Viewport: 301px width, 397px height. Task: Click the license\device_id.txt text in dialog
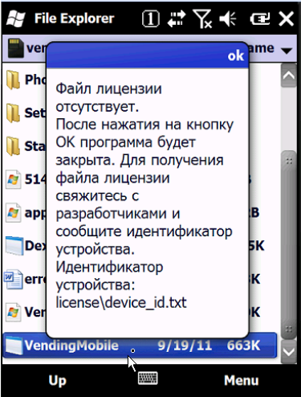point(121,303)
